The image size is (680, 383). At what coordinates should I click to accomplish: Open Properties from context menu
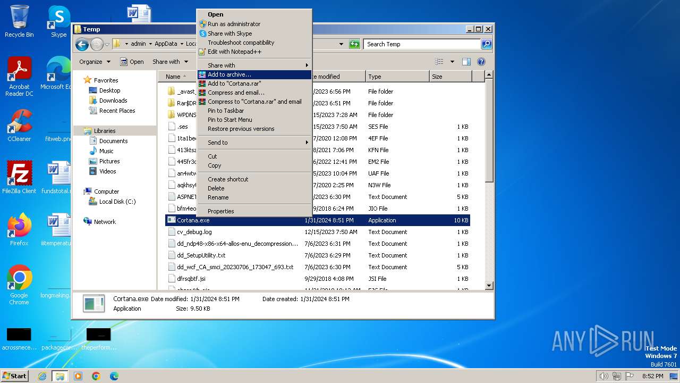pyautogui.click(x=254, y=211)
